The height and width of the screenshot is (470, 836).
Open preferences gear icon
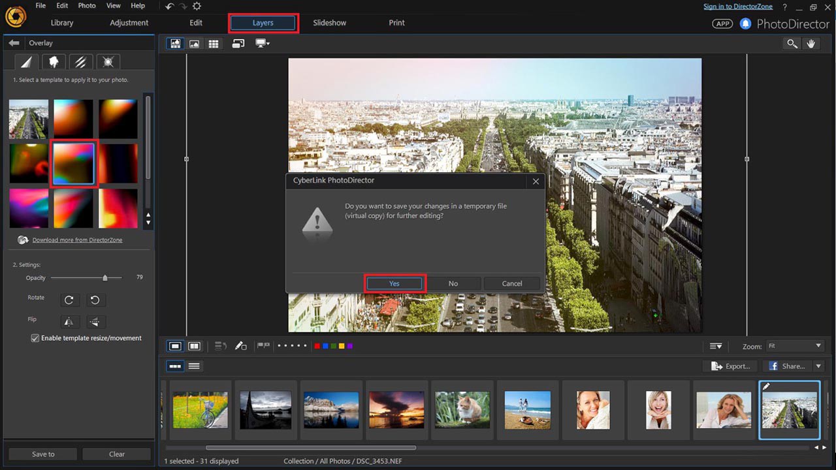pos(197,6)
